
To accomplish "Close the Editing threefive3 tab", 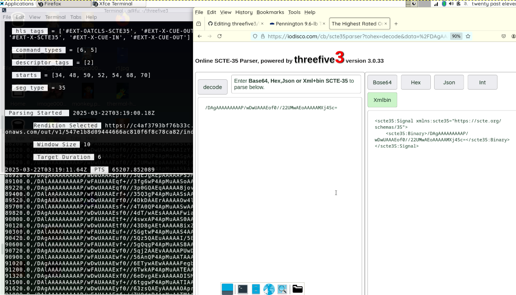I will (x=263, y=24).
